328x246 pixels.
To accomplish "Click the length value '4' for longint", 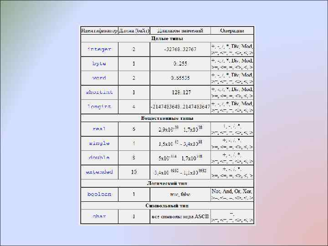I will [134, 107].
